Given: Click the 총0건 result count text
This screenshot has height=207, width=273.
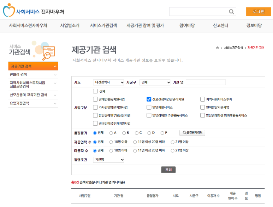Looking at the screenshot, I should (x=75, y=183).
